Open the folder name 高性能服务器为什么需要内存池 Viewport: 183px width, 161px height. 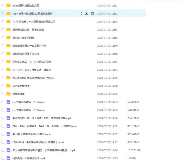pyautogui.click(x=29, y=46)
